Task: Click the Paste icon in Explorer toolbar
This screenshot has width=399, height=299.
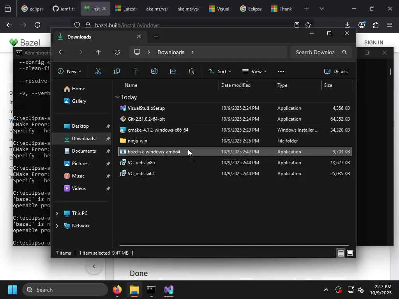Action: click(x=136, y=72)
